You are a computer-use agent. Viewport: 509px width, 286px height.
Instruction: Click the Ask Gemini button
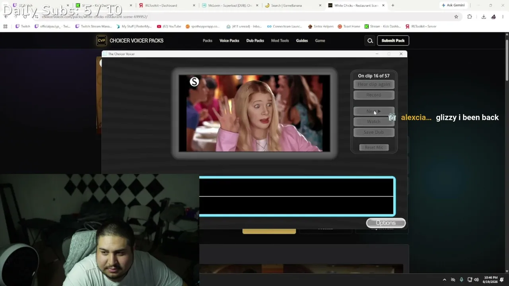point(453,5)
